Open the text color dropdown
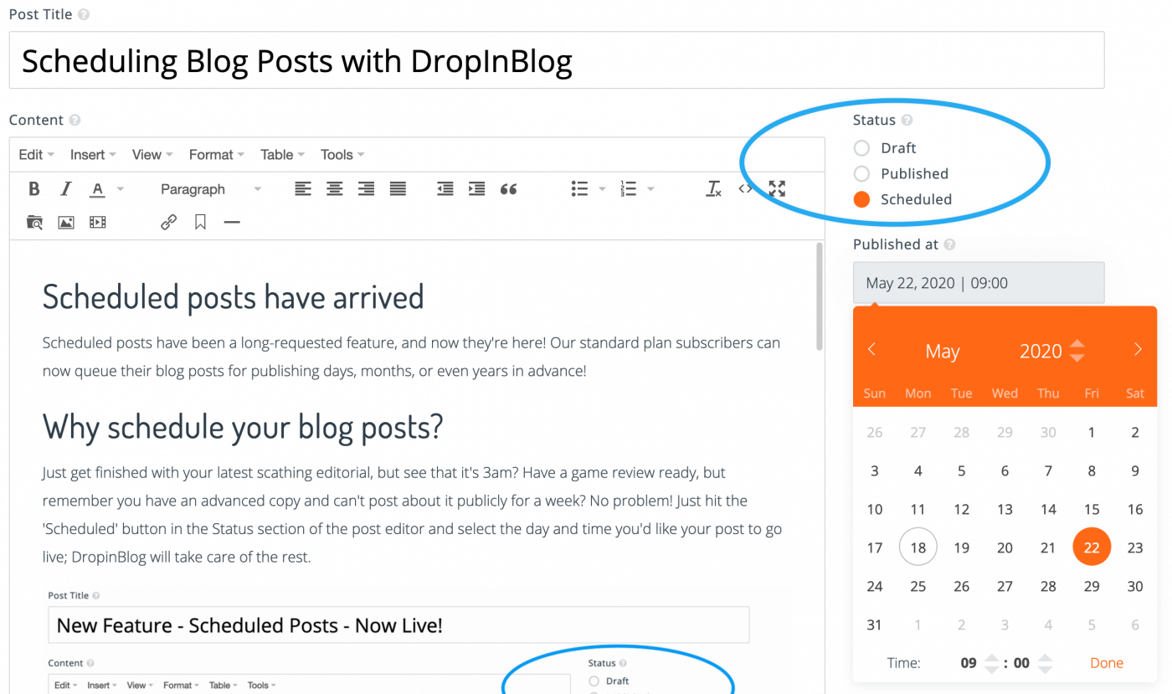The height and width of the screenshot is (694, 1172). [118, 188]
